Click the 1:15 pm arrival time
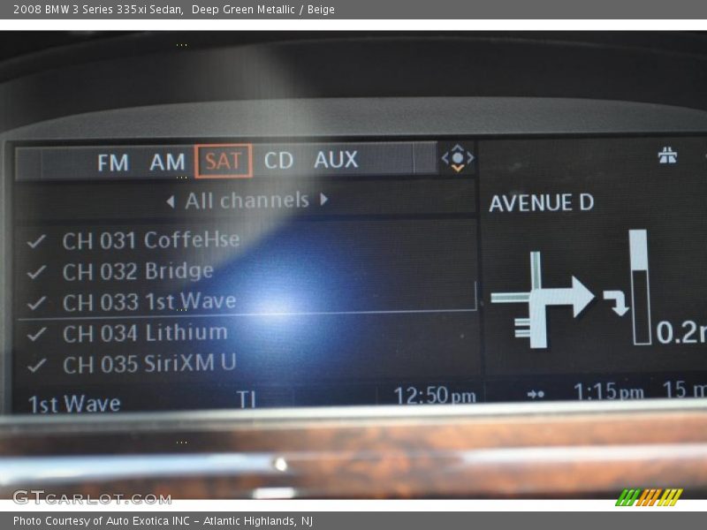This screenshot has width=707, height=530. pyautogui.click(x=609, y=391)
